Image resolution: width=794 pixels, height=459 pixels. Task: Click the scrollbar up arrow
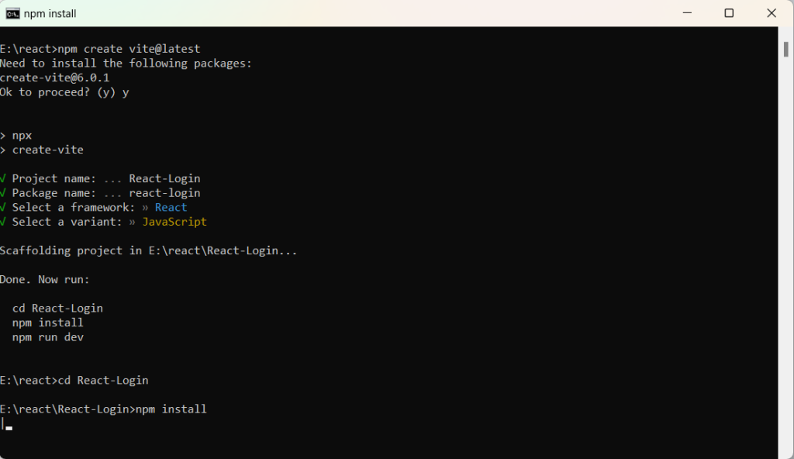pyautogui.click(x=785, y=34)
